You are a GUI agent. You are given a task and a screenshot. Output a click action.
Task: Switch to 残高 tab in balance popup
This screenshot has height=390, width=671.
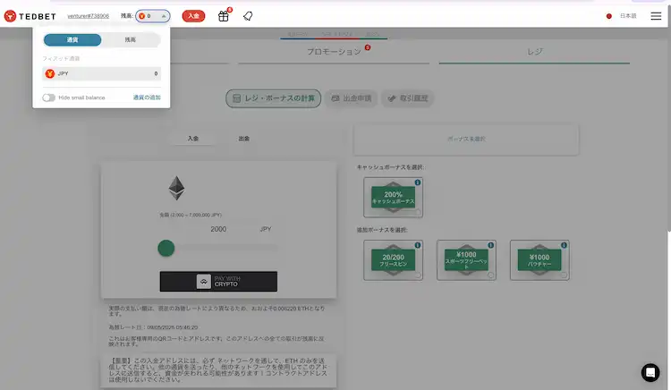[x=130, y=39]
